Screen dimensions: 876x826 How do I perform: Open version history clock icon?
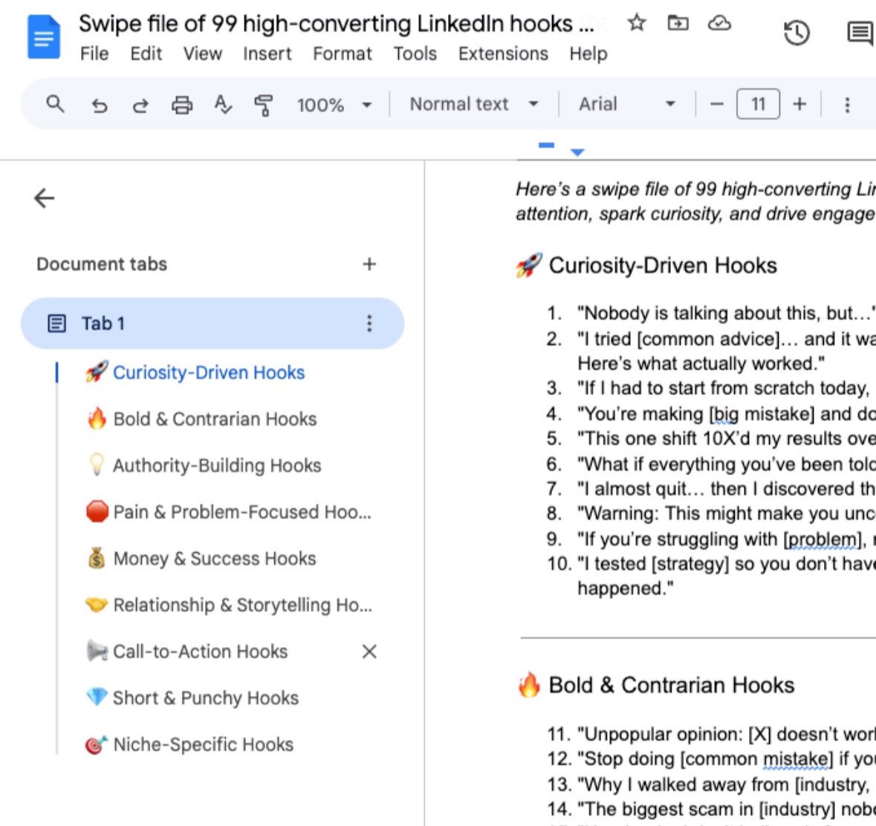pyautogui.click(x=796, y=33)
